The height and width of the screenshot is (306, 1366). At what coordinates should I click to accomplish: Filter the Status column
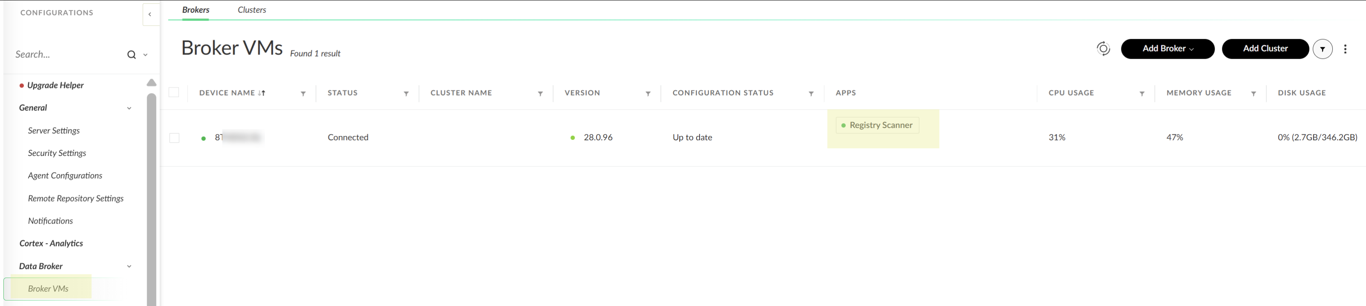pos(406,93)
